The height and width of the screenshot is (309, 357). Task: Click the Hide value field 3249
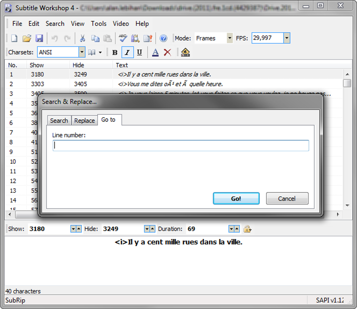(123, 229)
